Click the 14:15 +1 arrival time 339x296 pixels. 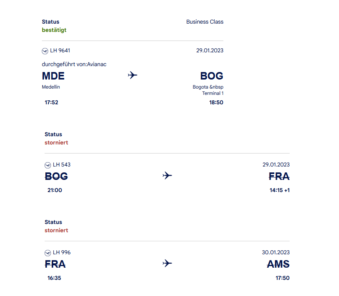[x=279, y=190]
